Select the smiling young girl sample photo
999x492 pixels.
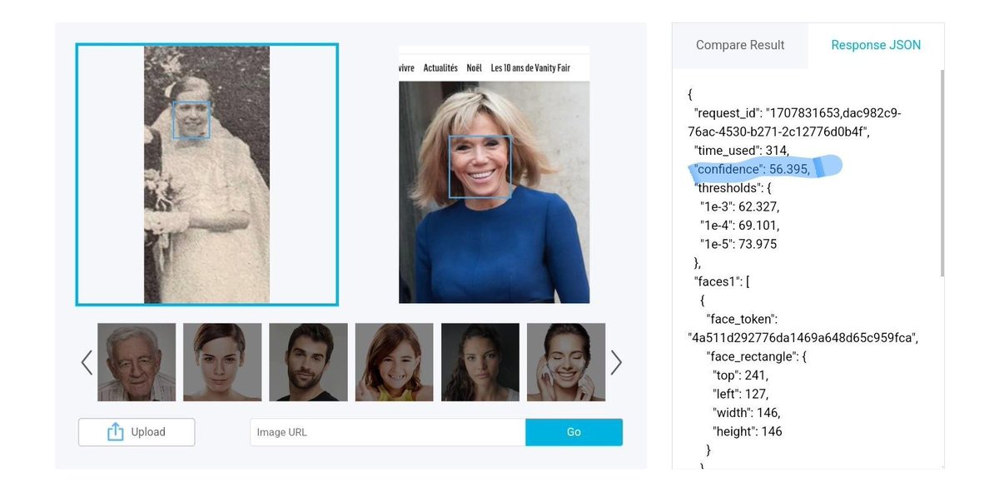(x=394, y=362)
